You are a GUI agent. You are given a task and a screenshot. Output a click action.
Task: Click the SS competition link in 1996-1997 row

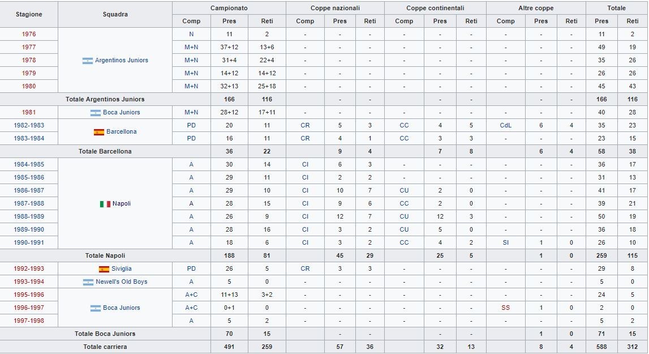(505, 308)
